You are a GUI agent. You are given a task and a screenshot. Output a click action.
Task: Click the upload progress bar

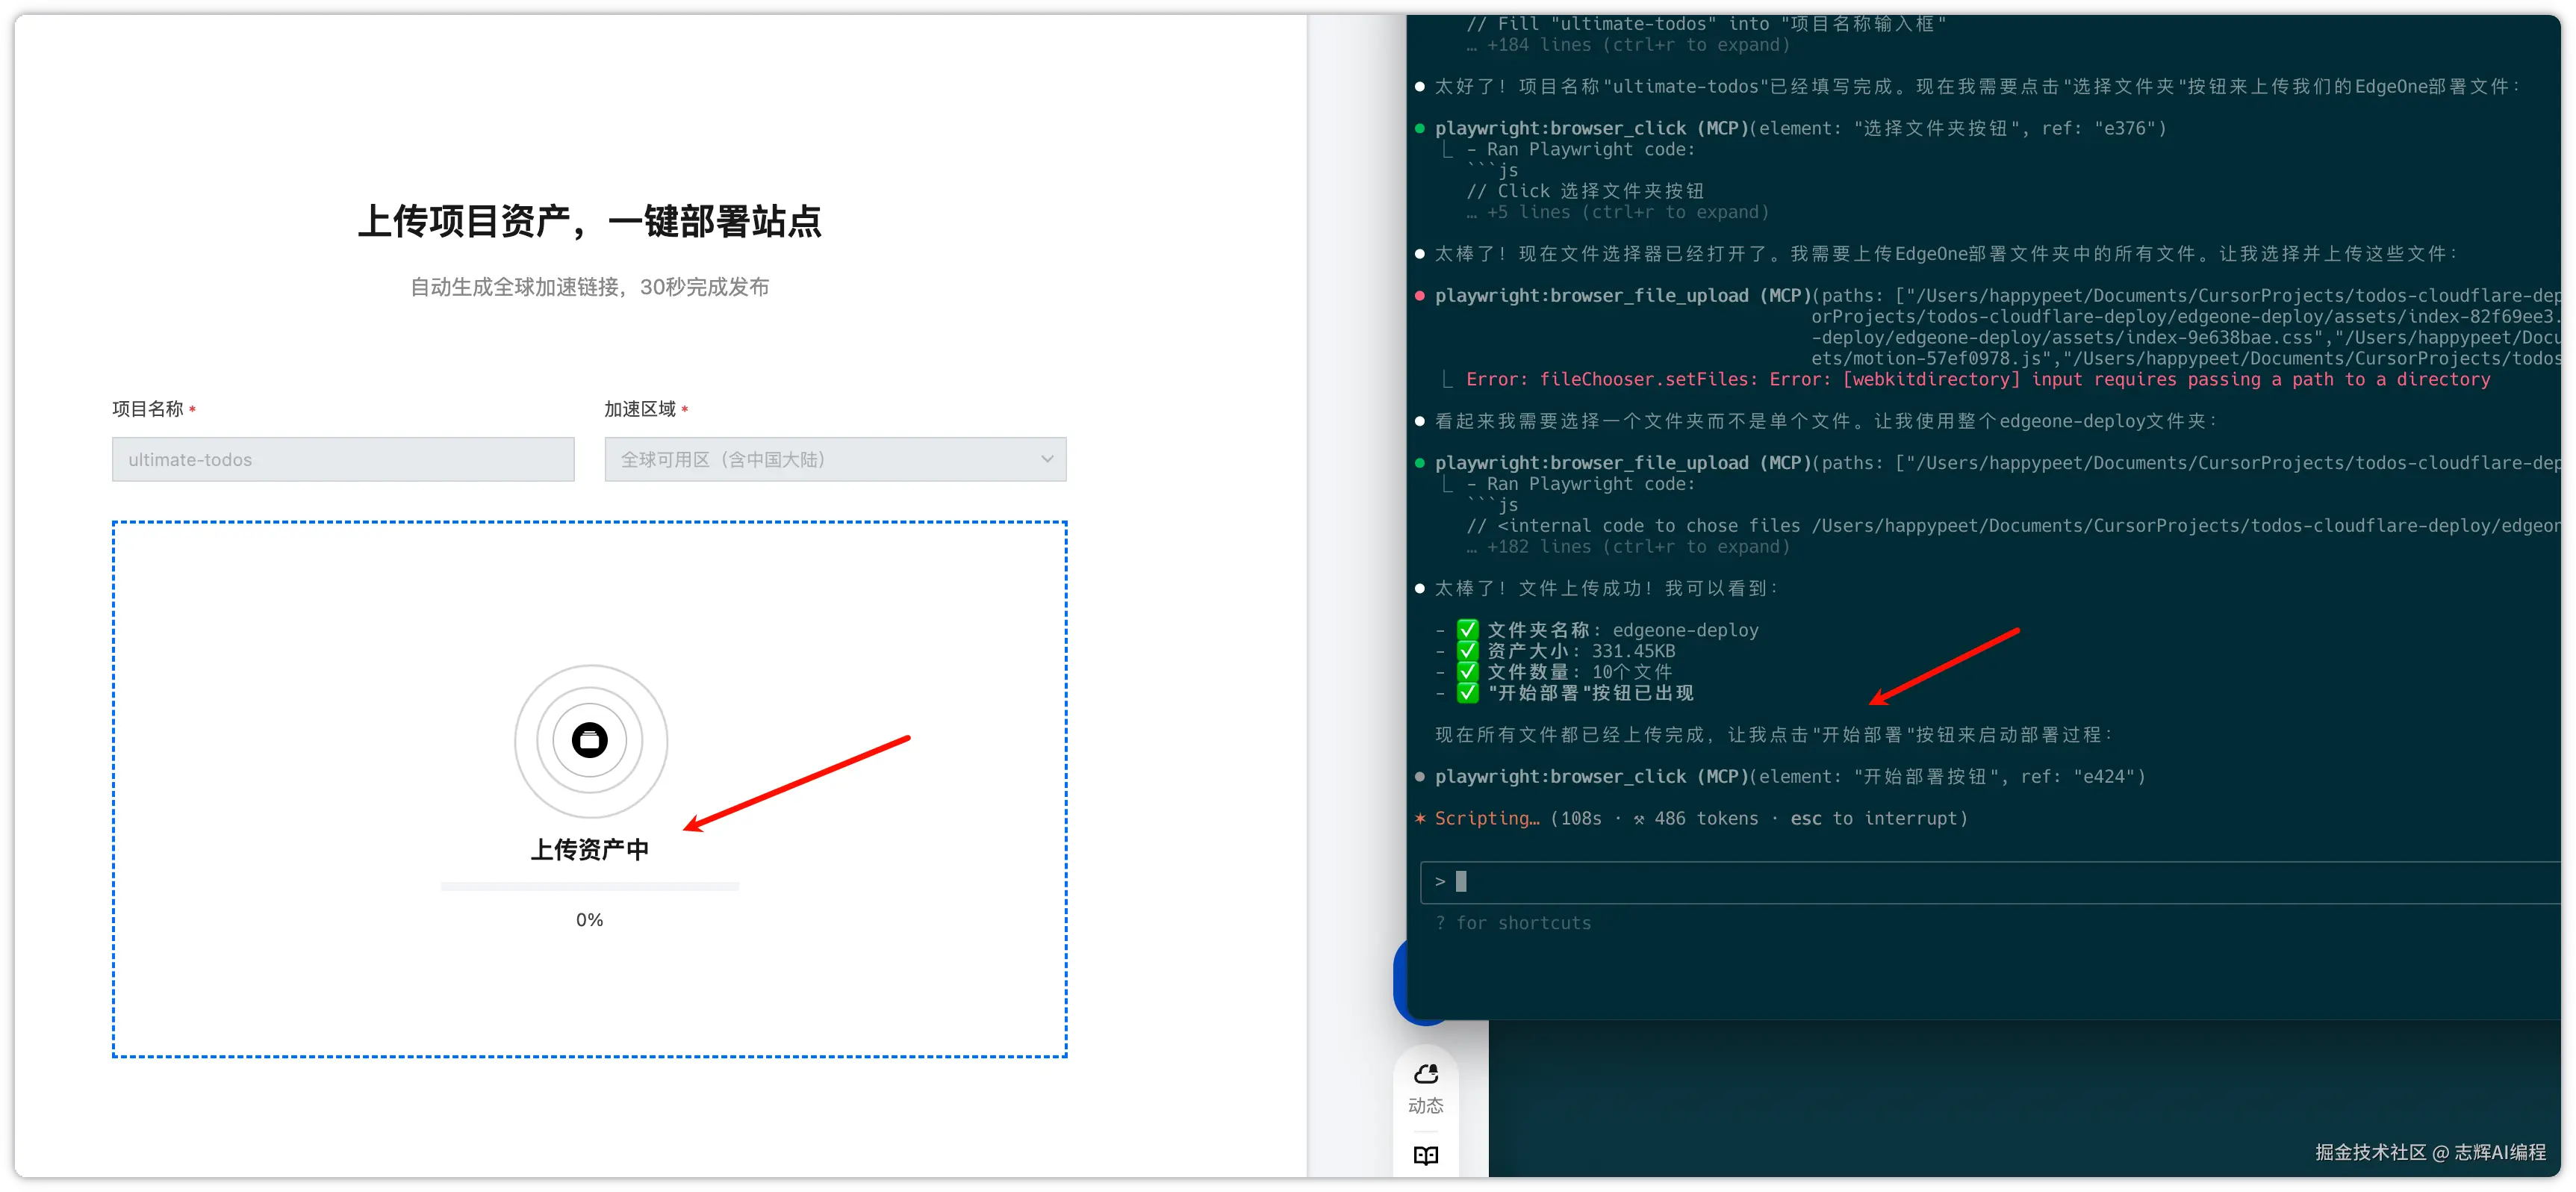(x=590, y=886)
